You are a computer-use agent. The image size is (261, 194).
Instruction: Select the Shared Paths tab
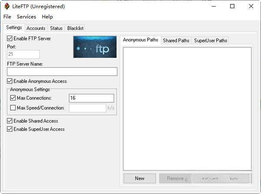coord(176,40)
